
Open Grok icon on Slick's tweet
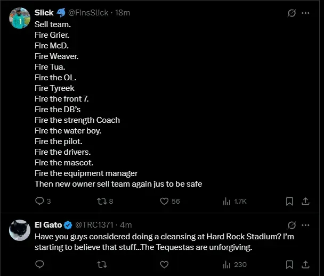tap(291, 13)
